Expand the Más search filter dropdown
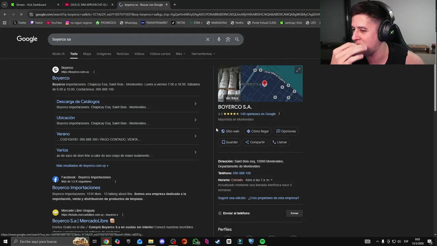This screenshot has width=437, height=246. click(180, 54)
